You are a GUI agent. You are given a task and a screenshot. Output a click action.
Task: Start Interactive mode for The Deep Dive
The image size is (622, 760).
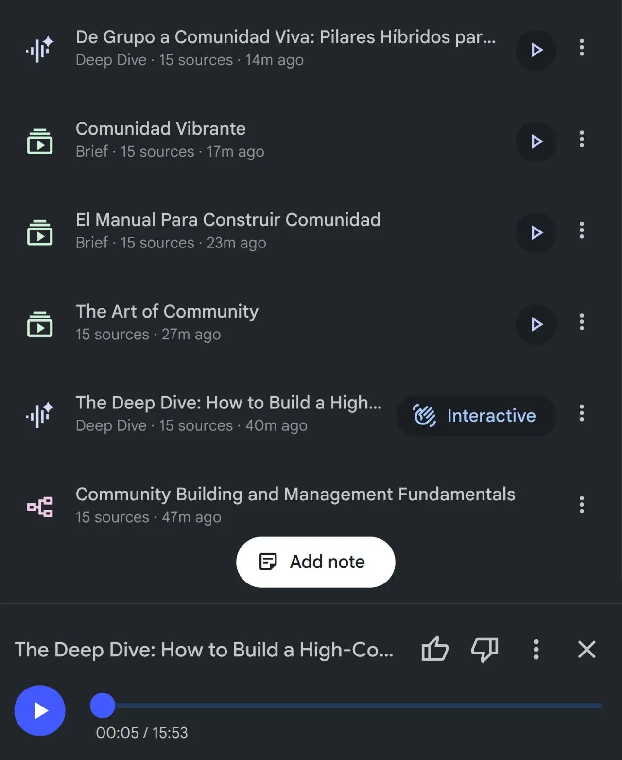(476, 416)
